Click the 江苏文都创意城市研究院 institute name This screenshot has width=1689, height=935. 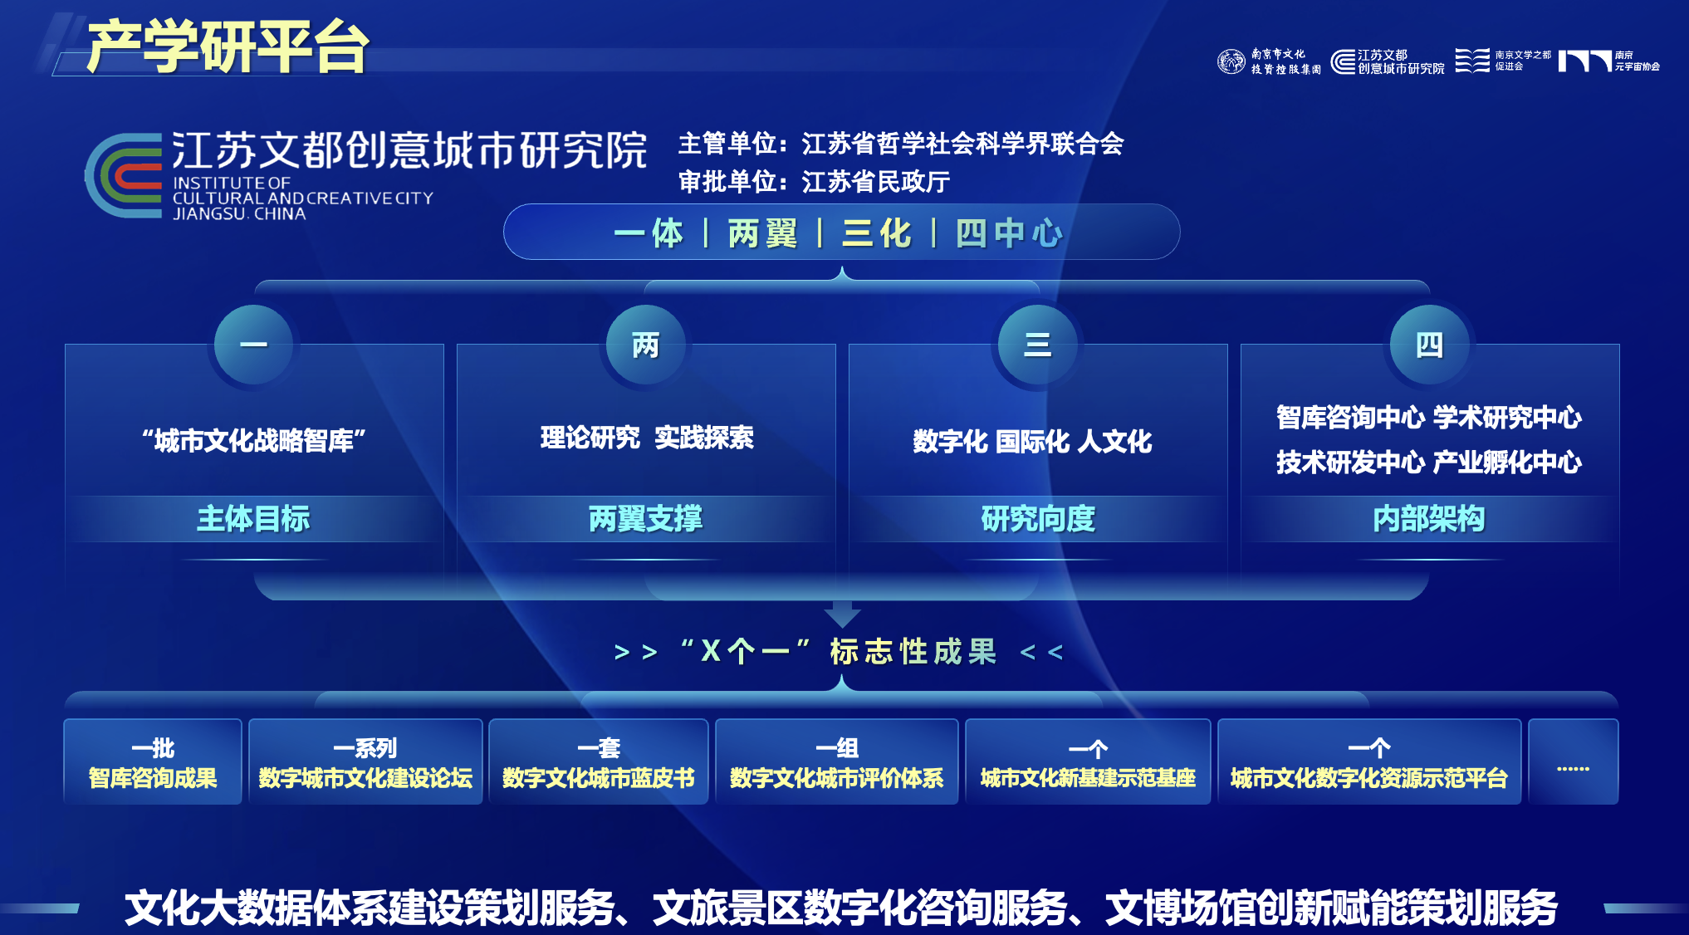[409, 150]
